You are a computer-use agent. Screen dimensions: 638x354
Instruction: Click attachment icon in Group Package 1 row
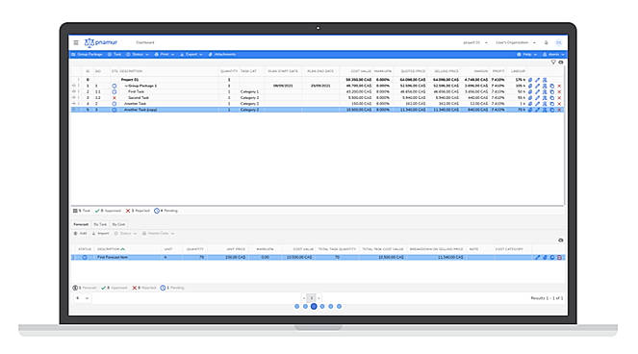[530, 86]
